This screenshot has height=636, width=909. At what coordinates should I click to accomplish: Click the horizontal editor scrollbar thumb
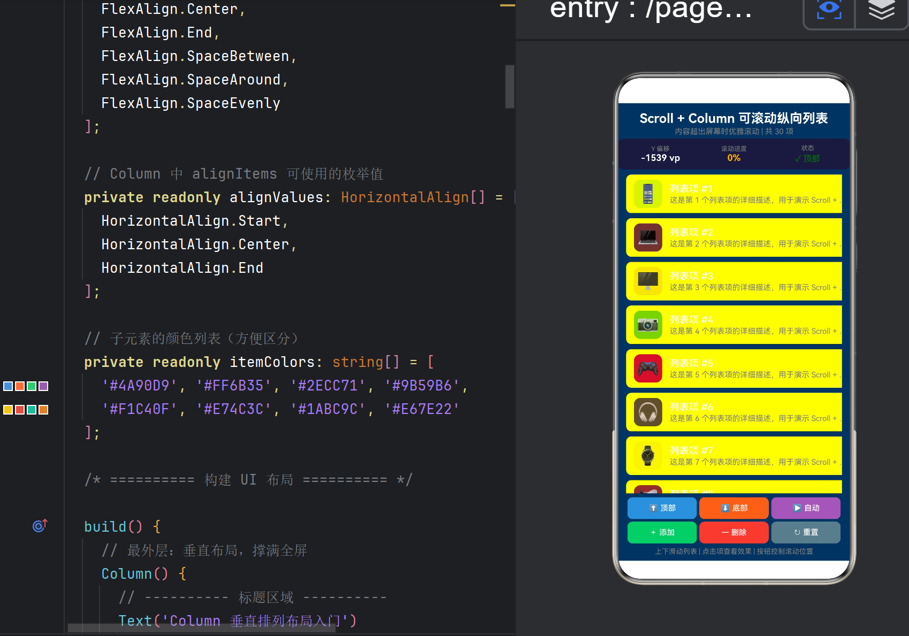point(202,628)
